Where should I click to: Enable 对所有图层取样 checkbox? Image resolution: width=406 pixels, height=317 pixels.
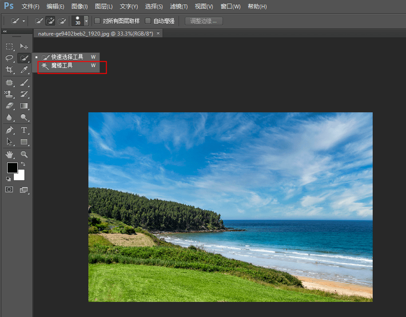pyautogui.click(x=97, y=21)
